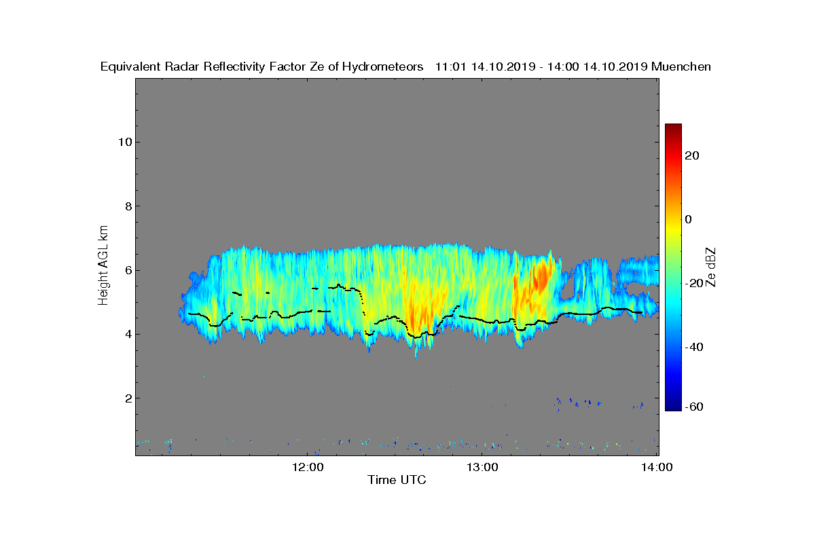Click the colorbar value -20
Screen dimensions: 815x543
(693, 283)
